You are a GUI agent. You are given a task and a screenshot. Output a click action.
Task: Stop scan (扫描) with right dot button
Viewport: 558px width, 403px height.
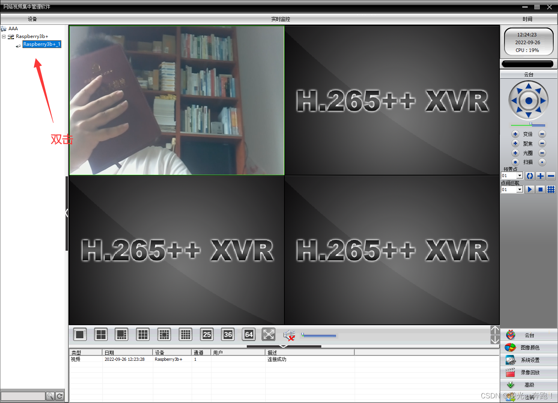click(542, 162)
